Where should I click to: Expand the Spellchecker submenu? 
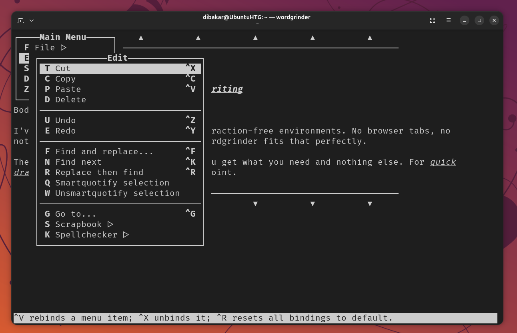tap(120, 235)
